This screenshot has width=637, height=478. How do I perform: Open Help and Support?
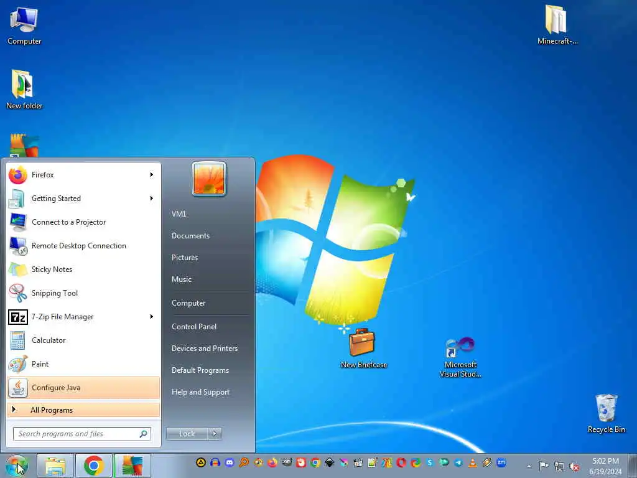coord(201,392)
